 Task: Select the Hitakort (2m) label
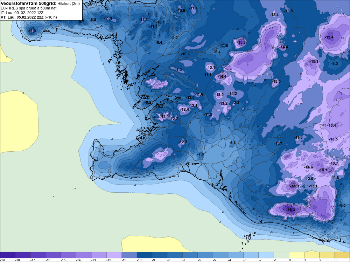tap(69, 4)
